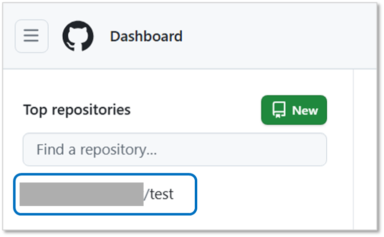Viewport: 384px width, 237px height.
Task: Click the repository book icon in New button
Action: tap(279, 110)
